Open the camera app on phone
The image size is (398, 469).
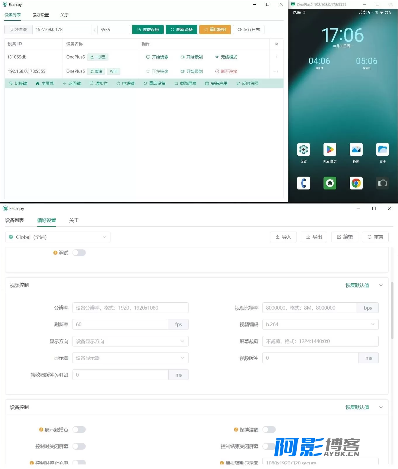[382, 183]
